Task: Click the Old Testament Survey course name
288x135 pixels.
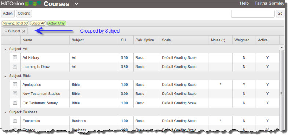Action: point(40,103)
